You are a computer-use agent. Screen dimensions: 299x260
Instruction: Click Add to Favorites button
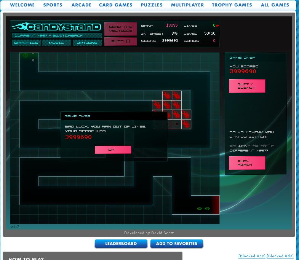tap(177, 244)
